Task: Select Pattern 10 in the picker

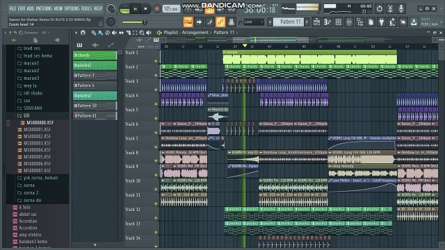Action: [95, 106]
